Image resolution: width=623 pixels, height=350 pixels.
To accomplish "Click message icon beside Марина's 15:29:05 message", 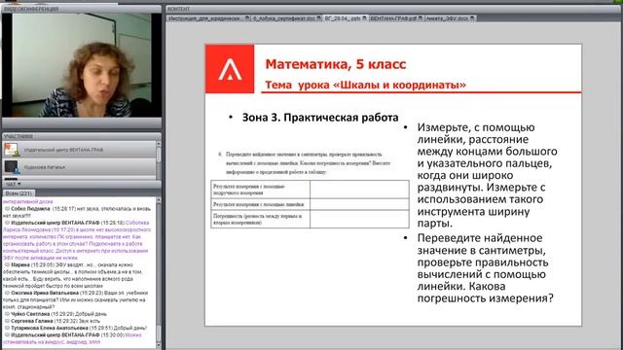I will click(x=7, y=264).
